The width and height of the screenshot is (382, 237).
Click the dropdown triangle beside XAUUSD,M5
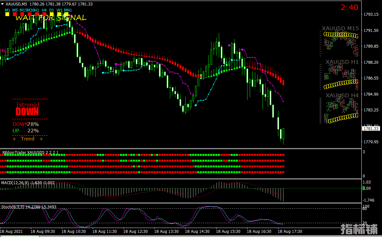click(3, 4)
